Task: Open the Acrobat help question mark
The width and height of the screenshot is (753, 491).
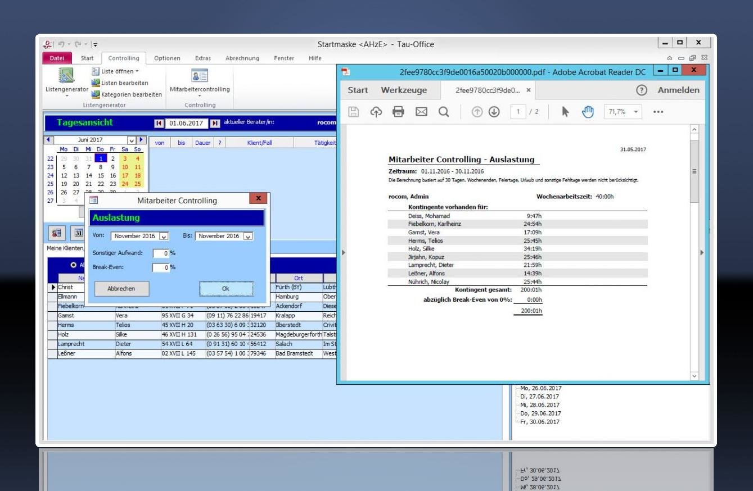Action: click(641, 90)
